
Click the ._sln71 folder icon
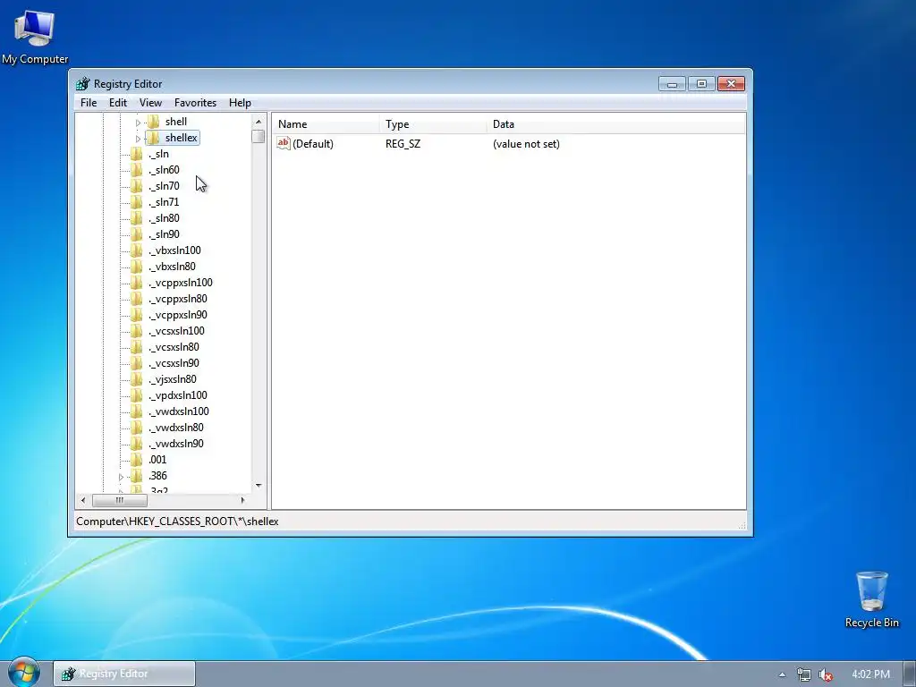[x=137, y=202]
